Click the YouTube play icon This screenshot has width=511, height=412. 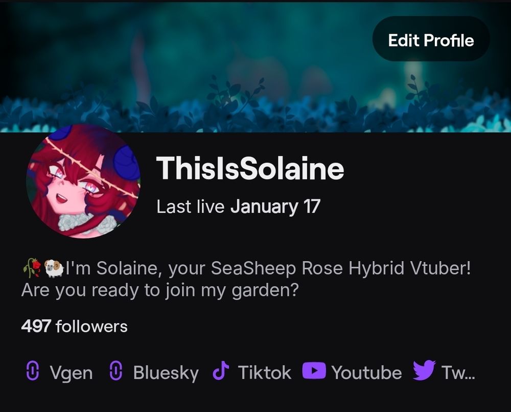click(314, 371)
